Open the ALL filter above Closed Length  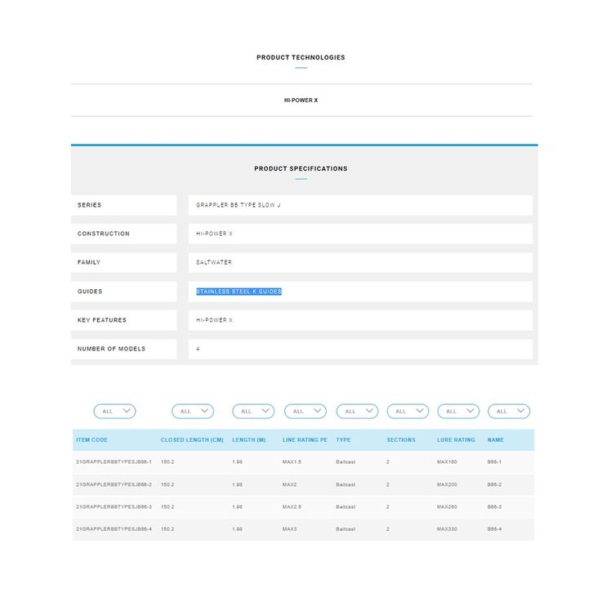[193, 412]
